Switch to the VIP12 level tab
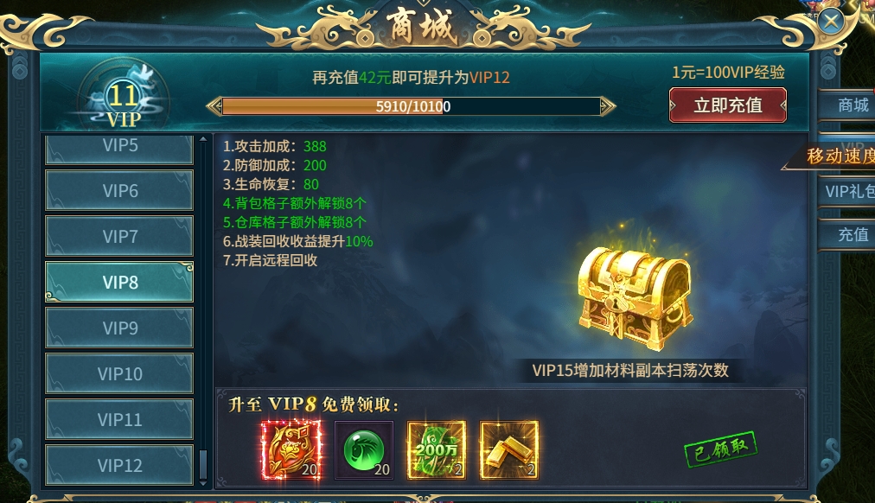875x503 pixels. tap(119, 465)
